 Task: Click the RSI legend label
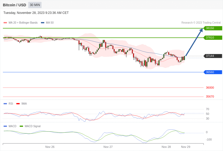click(x=11, y=104)
